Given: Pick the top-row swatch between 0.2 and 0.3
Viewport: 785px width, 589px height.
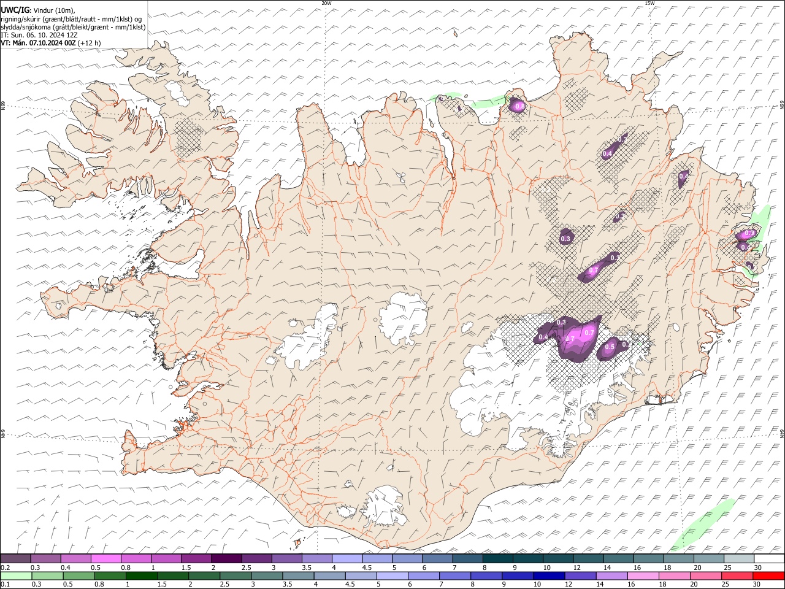Looking at the screenshot, I should pos(15,559).
